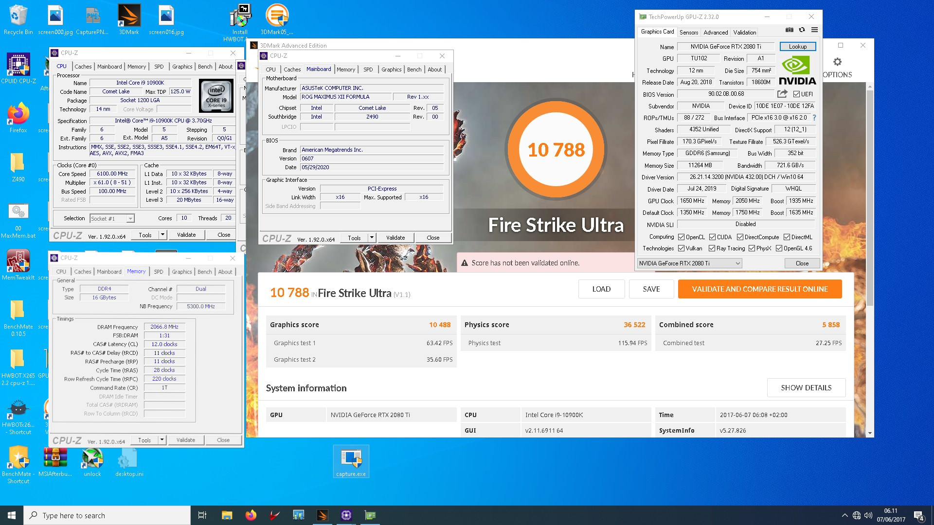This screenshot has height=525, width=934.
Task: Open SPD tab in Mainboard CPU-Z window
Action: [368, 70]
